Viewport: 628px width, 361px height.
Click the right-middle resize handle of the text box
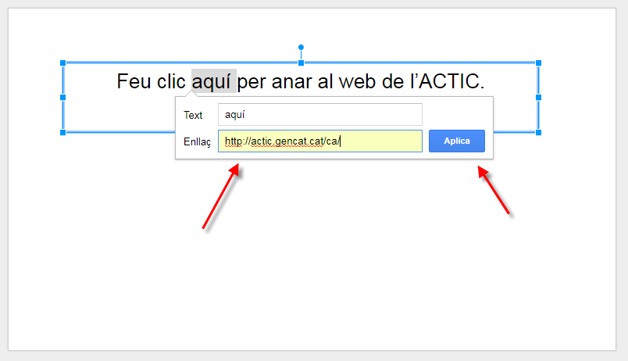pos(539,98)
